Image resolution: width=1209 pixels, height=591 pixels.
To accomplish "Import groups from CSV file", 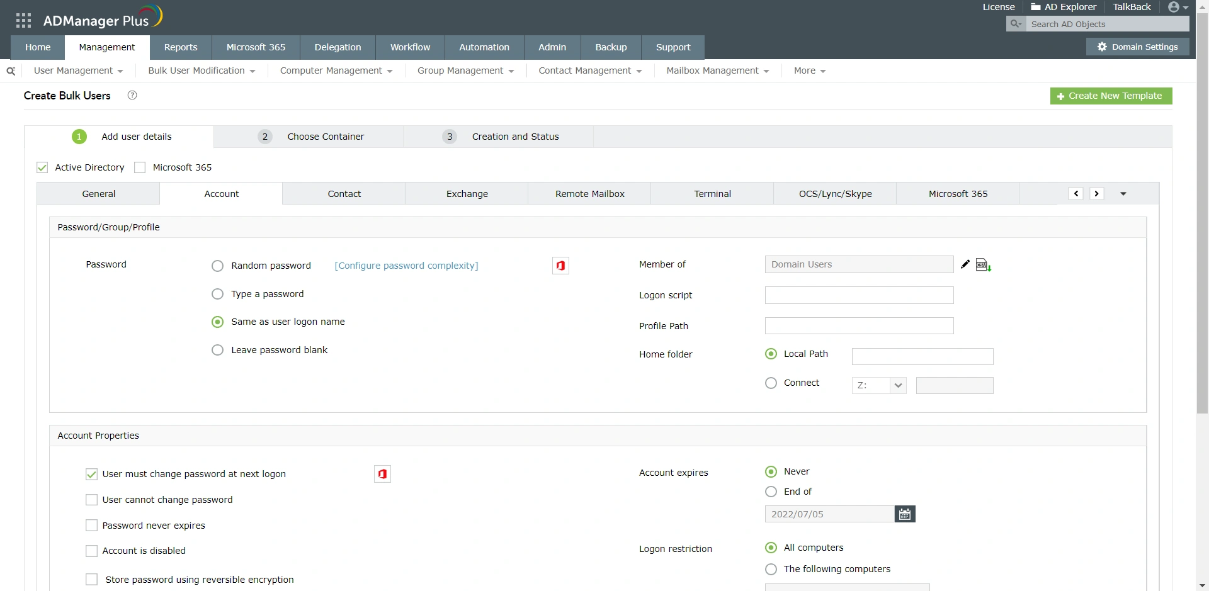I will coord(983,264).
